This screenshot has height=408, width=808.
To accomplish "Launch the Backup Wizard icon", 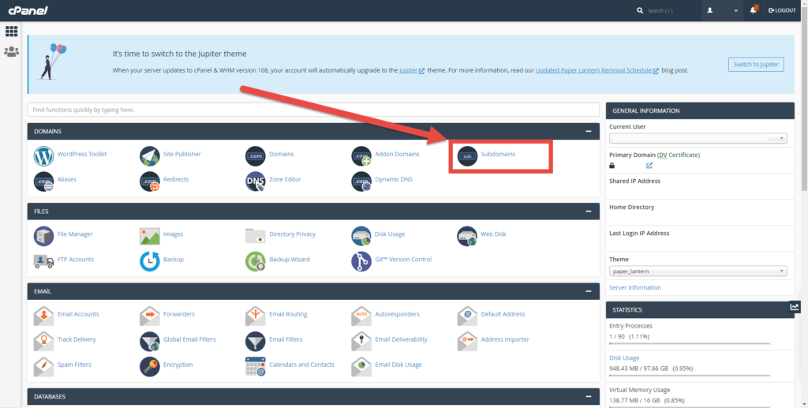I will pos(255,260).
